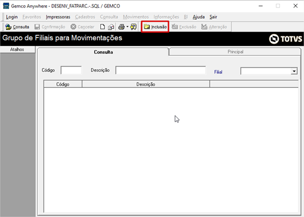Open the Login menu
Viewport: 304px width, 217px height.
[x=12, y=17]
